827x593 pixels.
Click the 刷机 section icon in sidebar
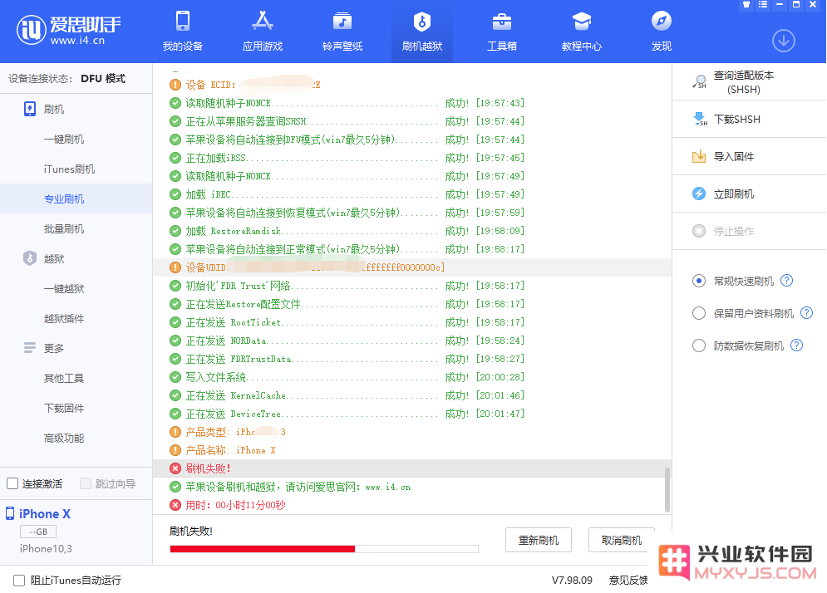pyautogui.click(x=30, y=109)
